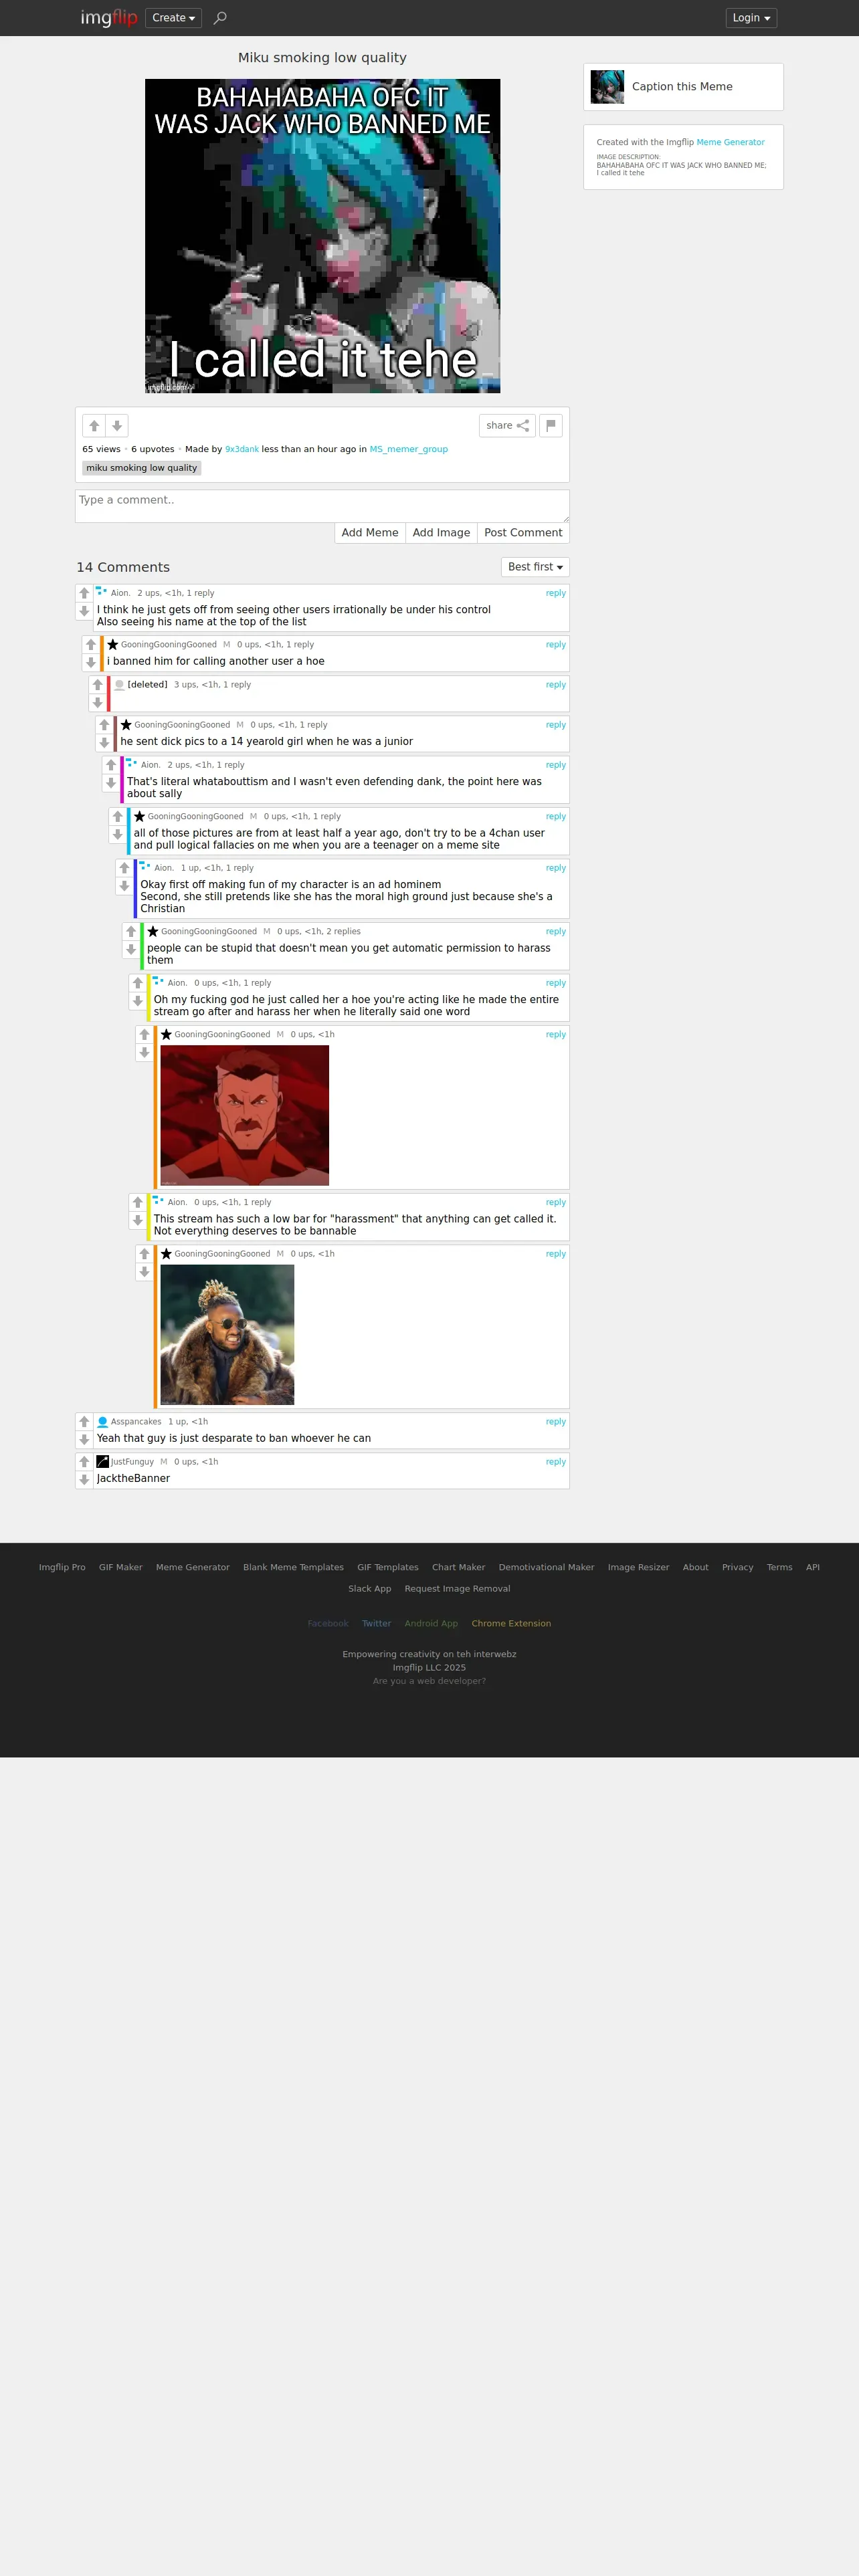The image size is (859, 2576).
Task: Downvote the meme with the down arrow
Action: [117, 426]
